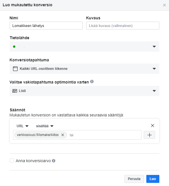This screenshot has width=169, height=186.
Task: Focus the Nimi field with Lomakkeen lähetys
Action: tap(46, 26)
